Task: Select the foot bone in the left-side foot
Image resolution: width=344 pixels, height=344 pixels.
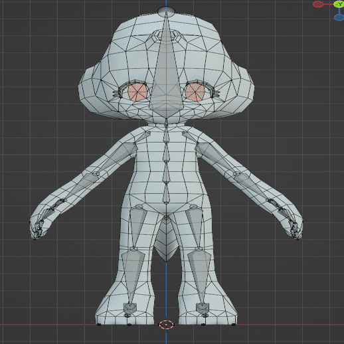Action: (x=129, y=309)
